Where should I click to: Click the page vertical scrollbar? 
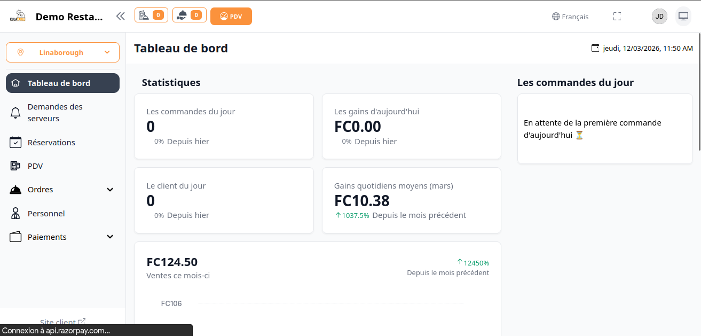pos(699,91)
